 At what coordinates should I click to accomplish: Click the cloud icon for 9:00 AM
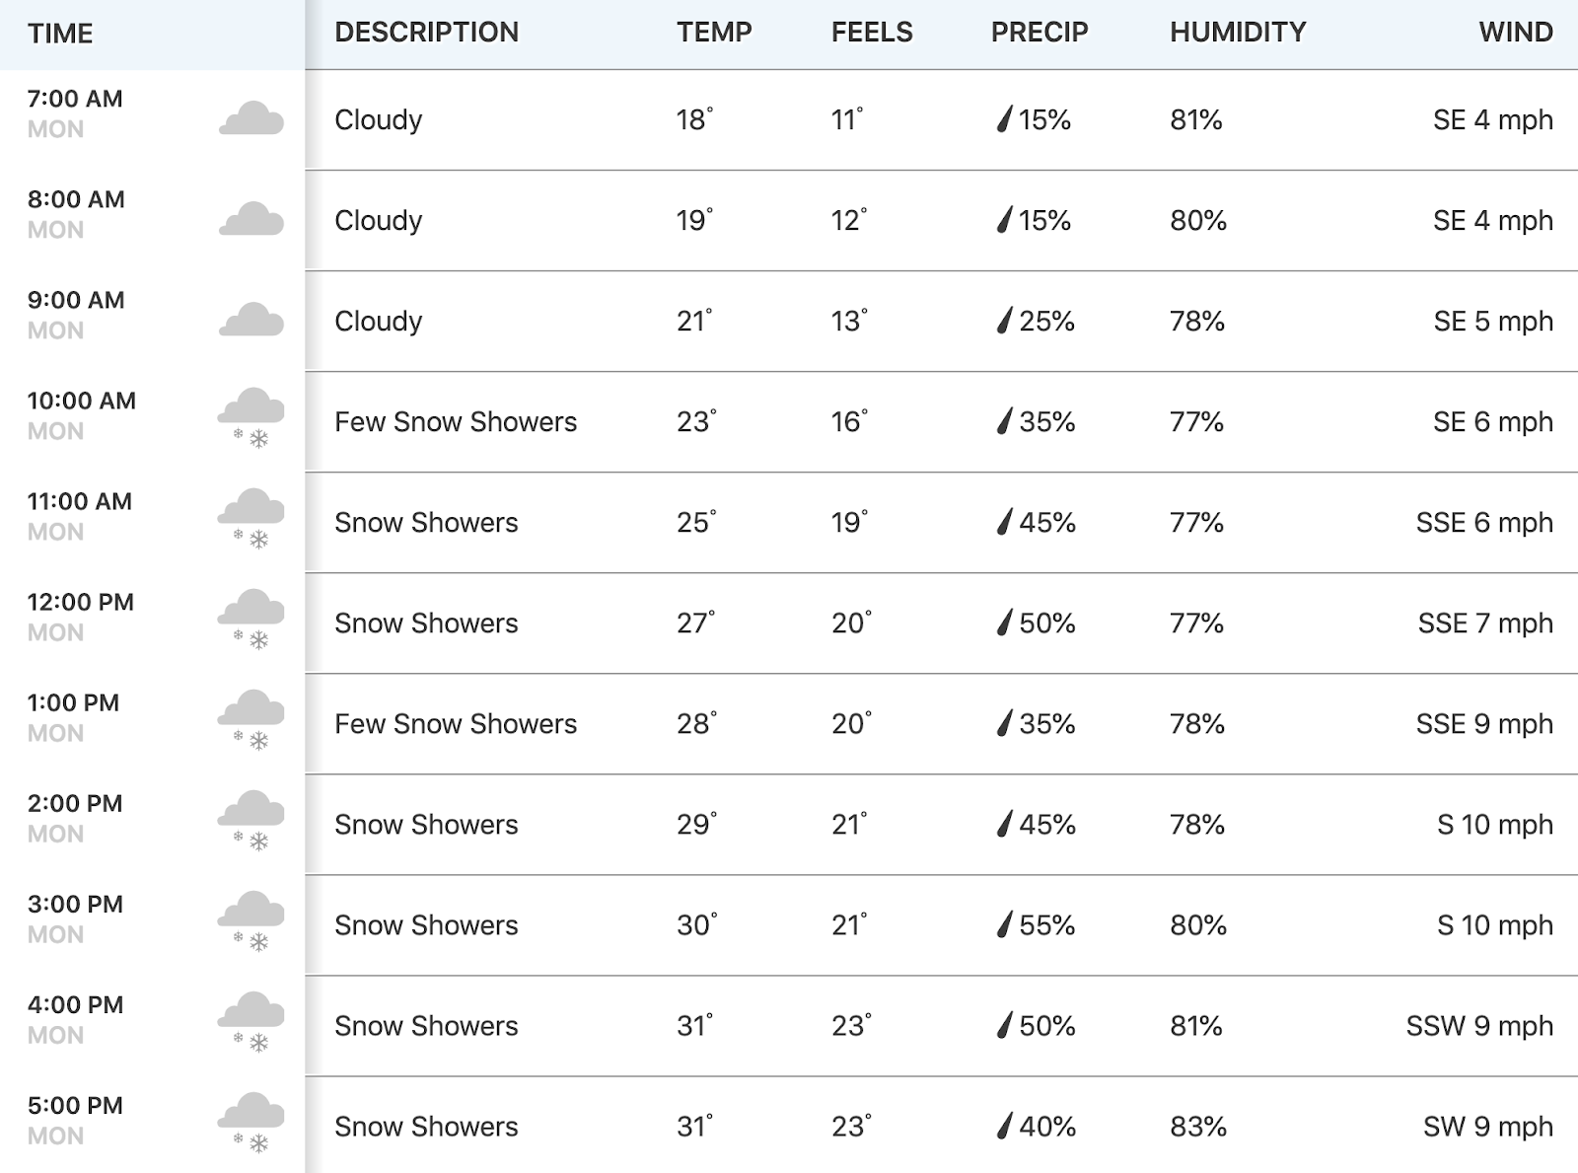tap(251, 320)
